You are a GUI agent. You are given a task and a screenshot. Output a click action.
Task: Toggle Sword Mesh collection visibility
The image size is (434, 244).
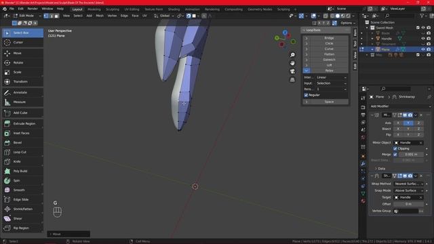tap(423, 28)
